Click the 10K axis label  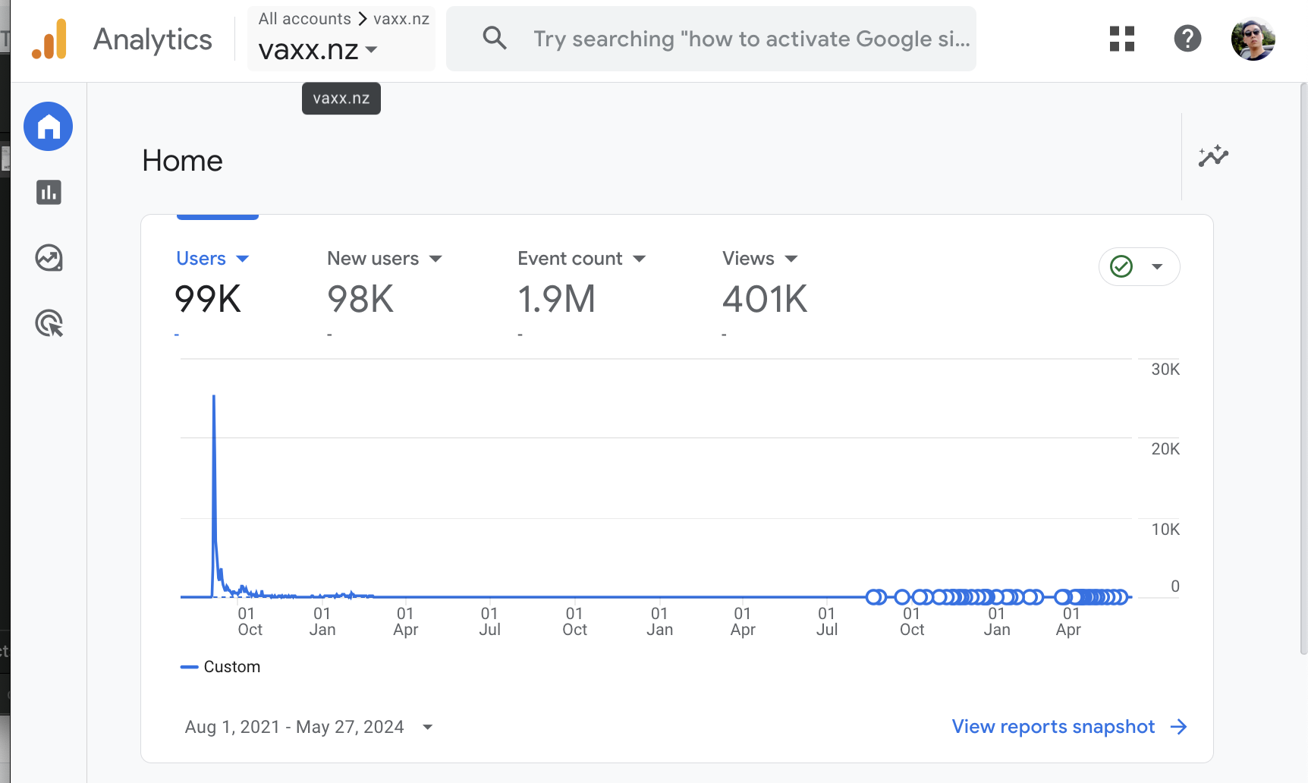coord(1165,530)
